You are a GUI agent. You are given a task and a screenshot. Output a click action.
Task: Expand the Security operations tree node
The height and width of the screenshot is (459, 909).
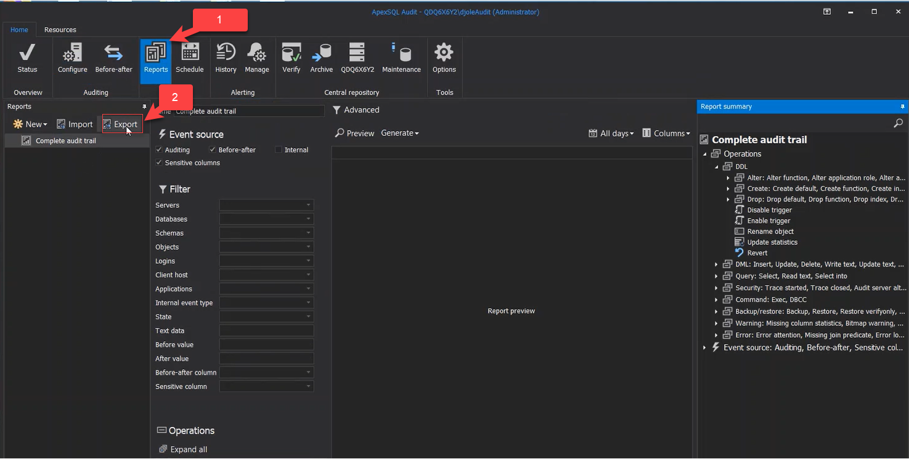click(716, 288)
